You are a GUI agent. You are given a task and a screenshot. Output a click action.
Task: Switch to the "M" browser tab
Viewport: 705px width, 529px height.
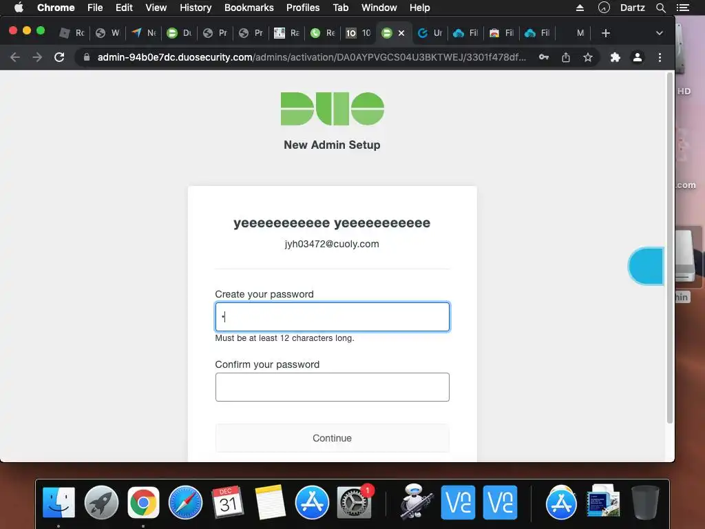click(x=574, y=33)
